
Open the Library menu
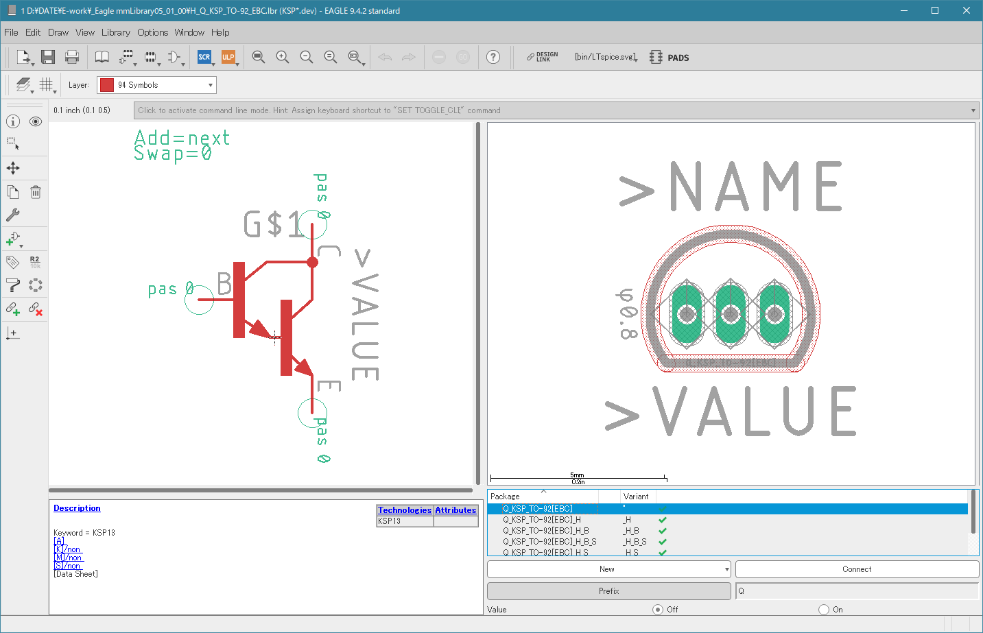click(x=115, y=32)
